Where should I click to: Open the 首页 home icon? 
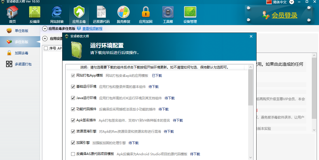[x=12, y=14]
